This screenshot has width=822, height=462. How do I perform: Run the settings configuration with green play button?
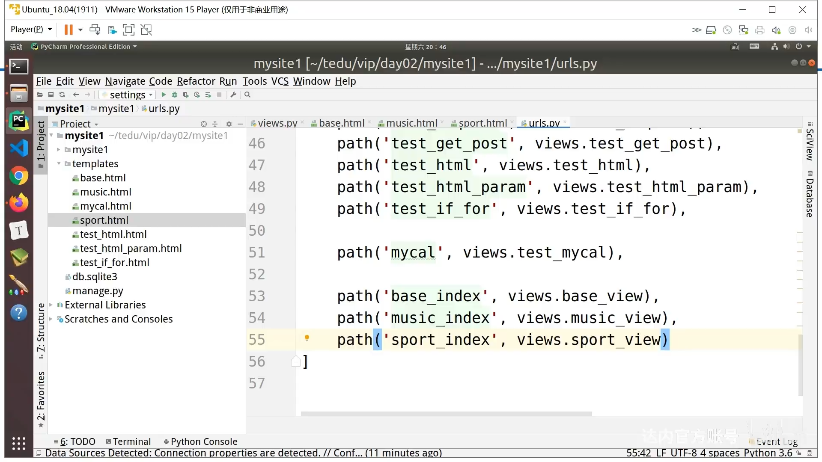point(164,95)
